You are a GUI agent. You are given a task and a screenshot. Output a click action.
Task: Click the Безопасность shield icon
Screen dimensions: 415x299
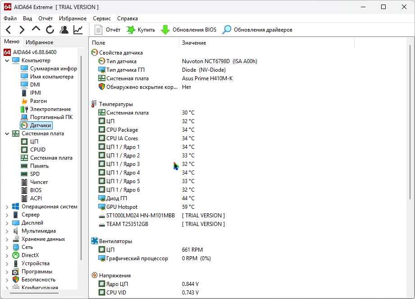coord(16,280)
